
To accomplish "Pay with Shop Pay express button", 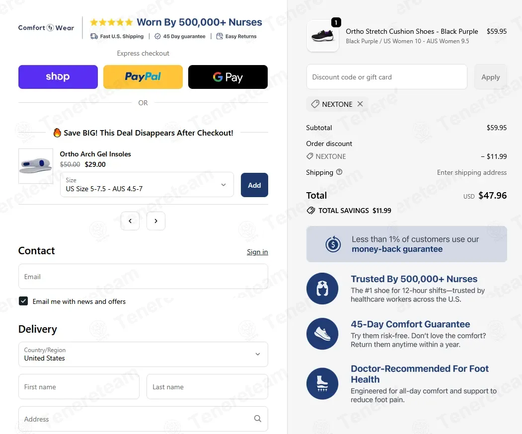I will 58,77.
